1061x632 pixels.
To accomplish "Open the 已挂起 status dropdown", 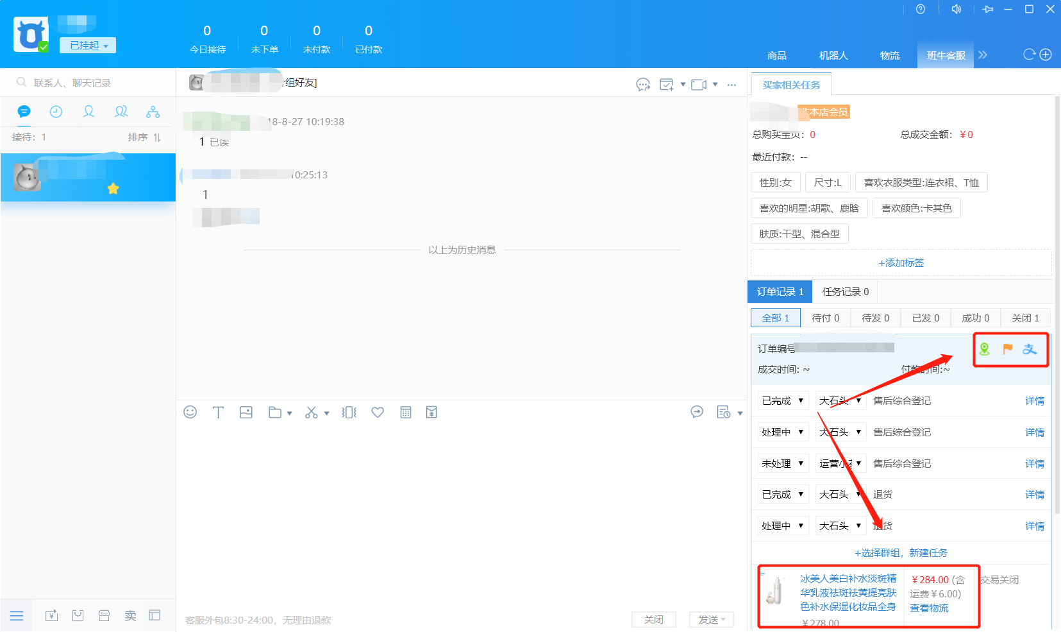I will [88, 46].
